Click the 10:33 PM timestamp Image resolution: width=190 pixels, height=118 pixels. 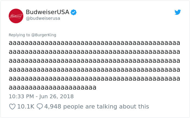click(x=21, y=96)
